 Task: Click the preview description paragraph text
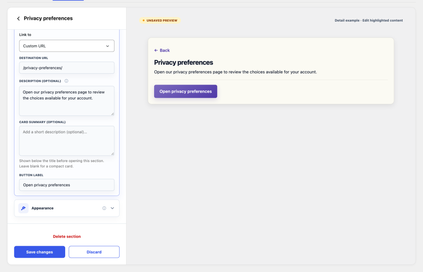click(x=236, y=72)
